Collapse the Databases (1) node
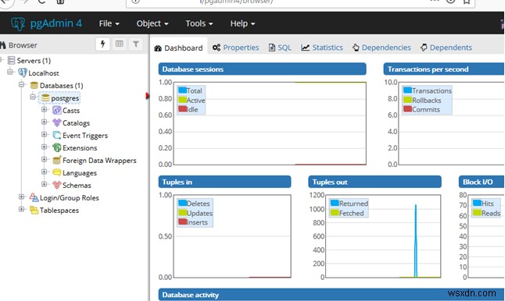This screenshot has height=301, width=505. point(22,84)
